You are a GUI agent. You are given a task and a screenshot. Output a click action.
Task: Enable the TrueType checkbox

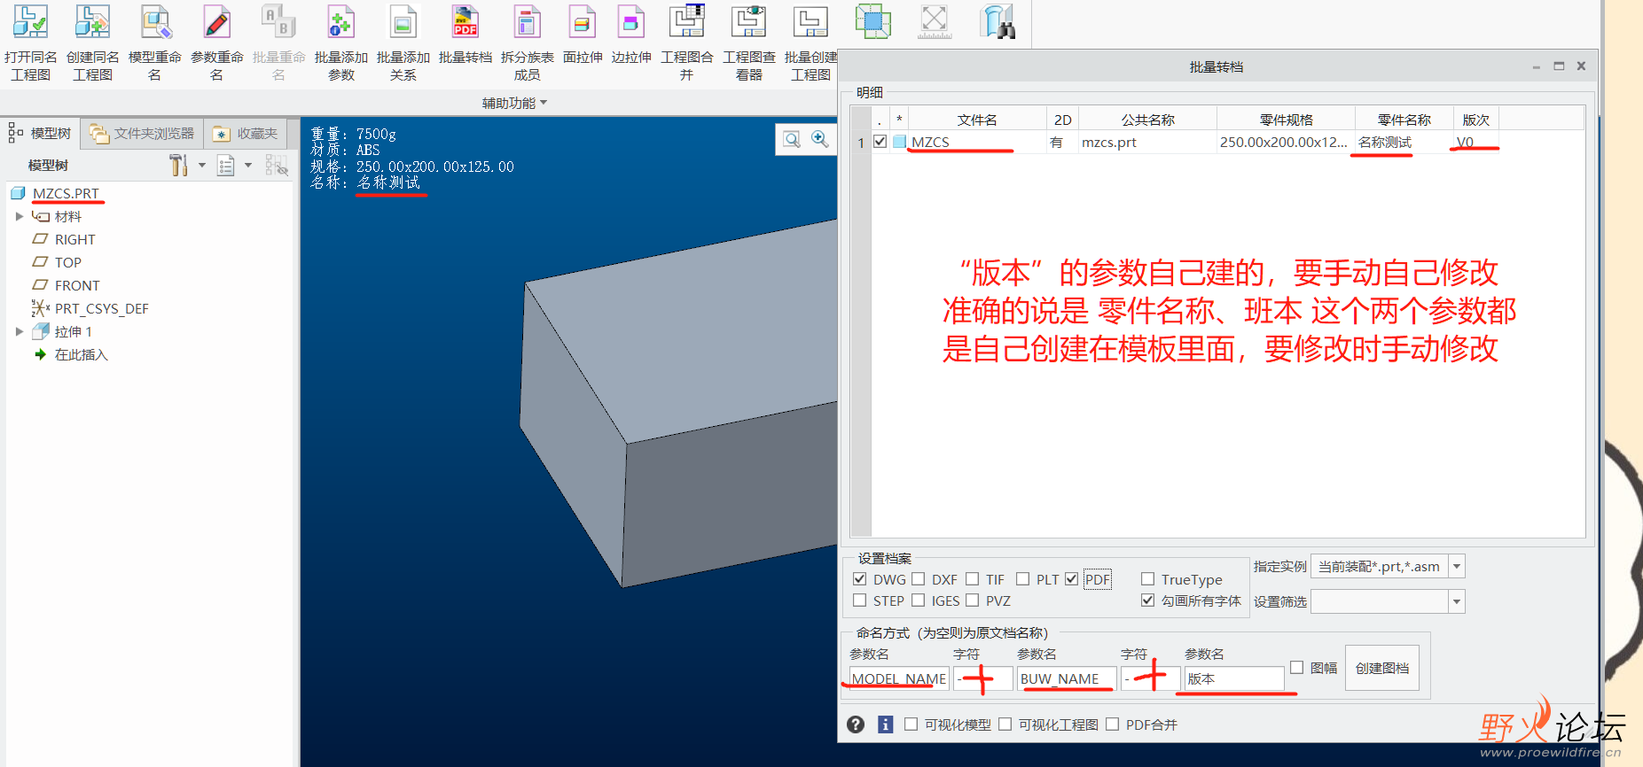[1148, 579]
